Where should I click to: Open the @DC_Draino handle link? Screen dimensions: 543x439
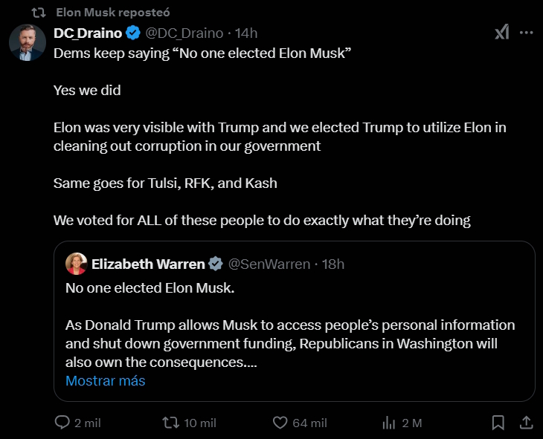[184, 33]
